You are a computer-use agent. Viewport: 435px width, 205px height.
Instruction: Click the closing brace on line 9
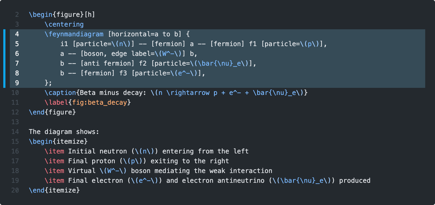46,83
